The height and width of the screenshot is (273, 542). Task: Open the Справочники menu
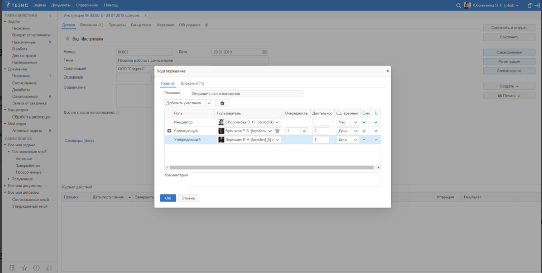coord(87,5)
